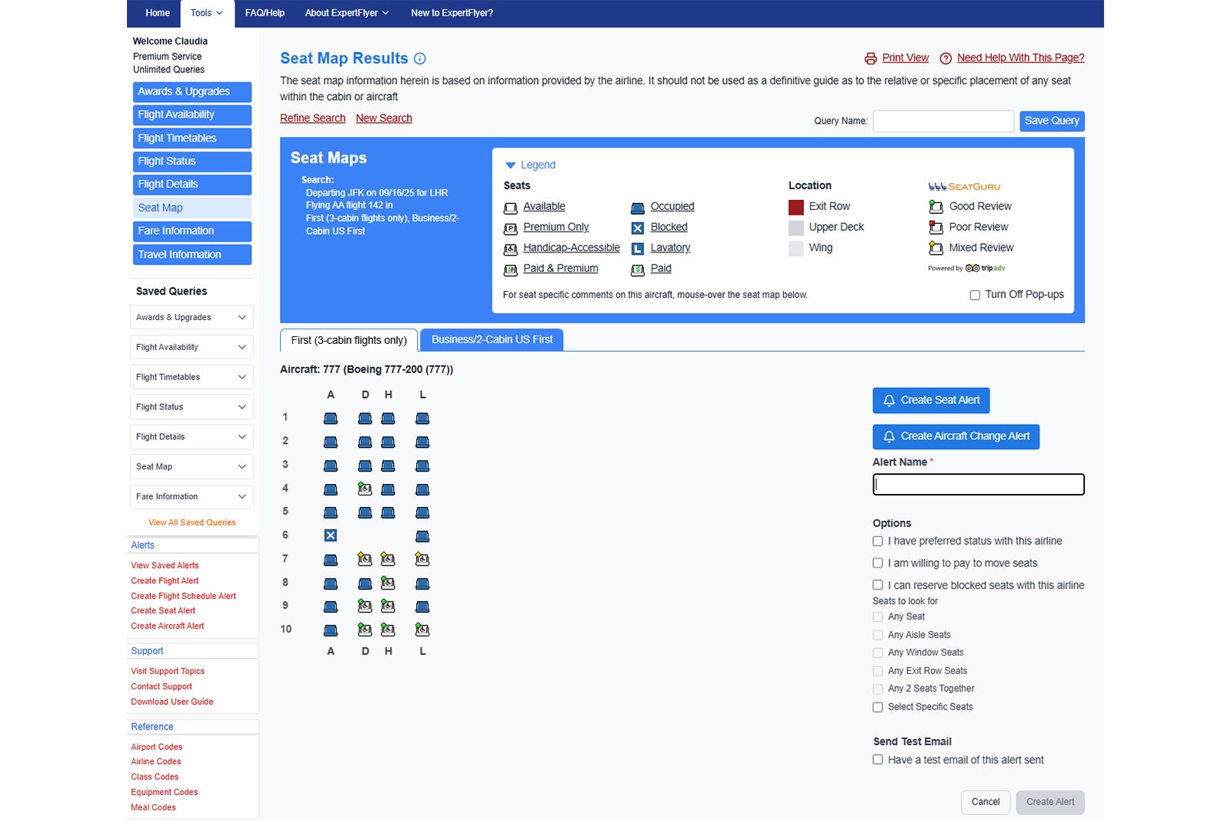Collapse the Legend section
This screenshot has height=821, width=1231.
pos(510,165)
